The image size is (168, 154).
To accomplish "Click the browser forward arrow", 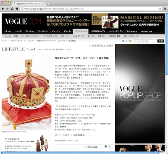I will [8, 9].
